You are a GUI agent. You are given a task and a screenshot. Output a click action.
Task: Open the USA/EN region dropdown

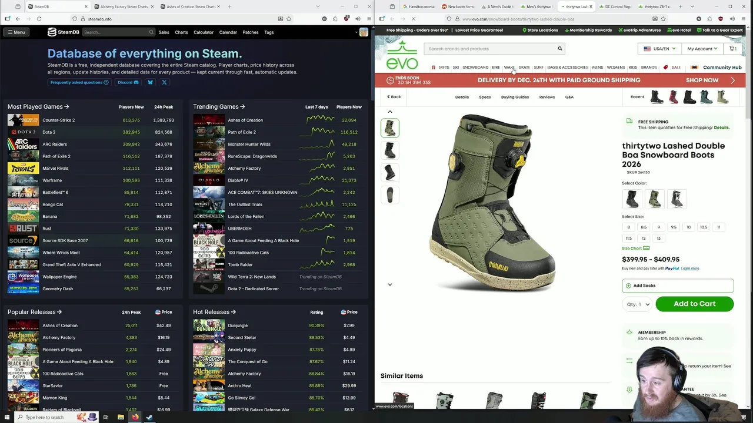point(659,49)
